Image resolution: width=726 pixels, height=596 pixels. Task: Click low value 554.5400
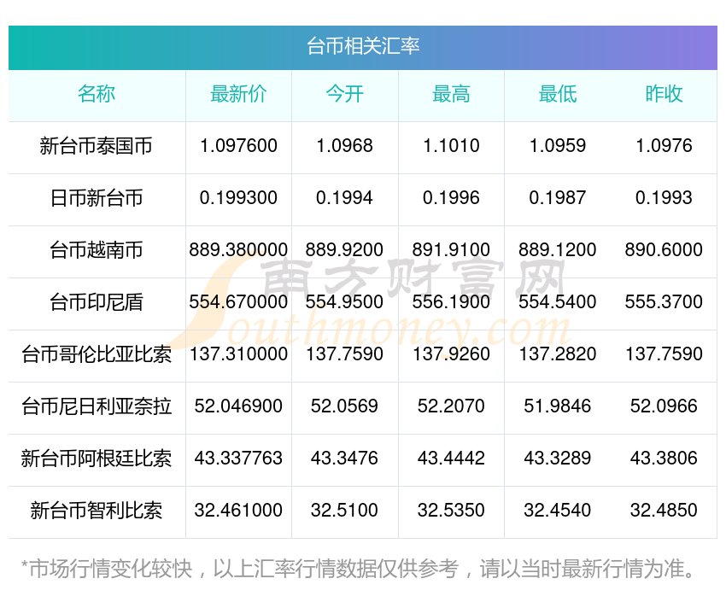pos(558,302)
